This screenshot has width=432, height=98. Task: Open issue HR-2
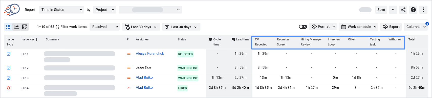tap(25, 68)
